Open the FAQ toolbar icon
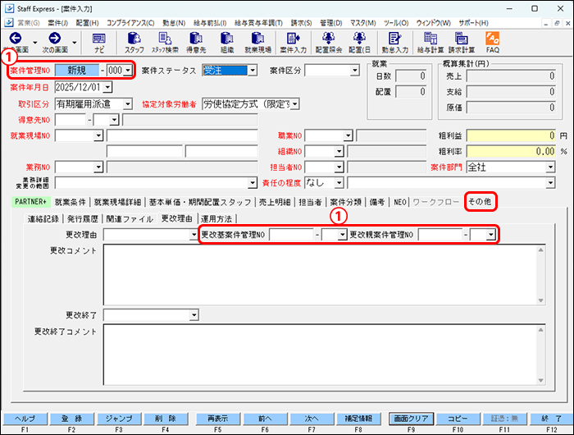The width and height of the screenshot is (574, 435). click(492, 43)
